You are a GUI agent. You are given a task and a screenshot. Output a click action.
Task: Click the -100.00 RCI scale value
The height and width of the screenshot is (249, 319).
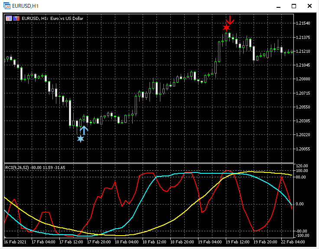click(x=302, y=236)
